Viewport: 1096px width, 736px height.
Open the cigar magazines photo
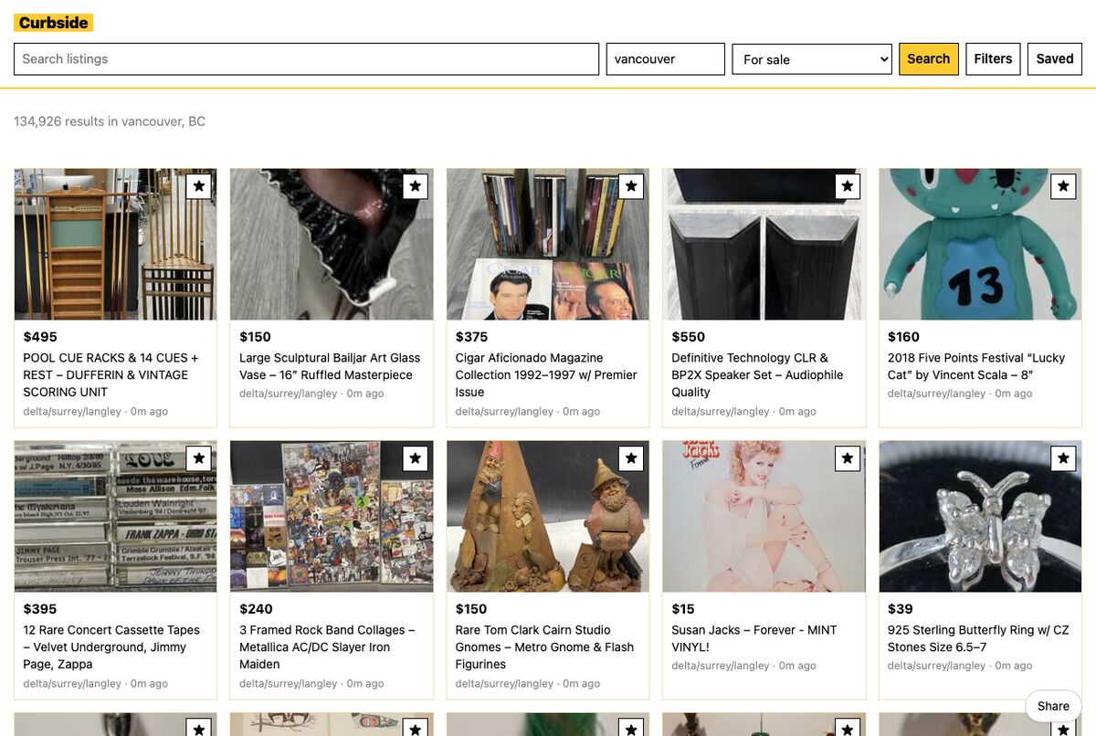[548, 244]
